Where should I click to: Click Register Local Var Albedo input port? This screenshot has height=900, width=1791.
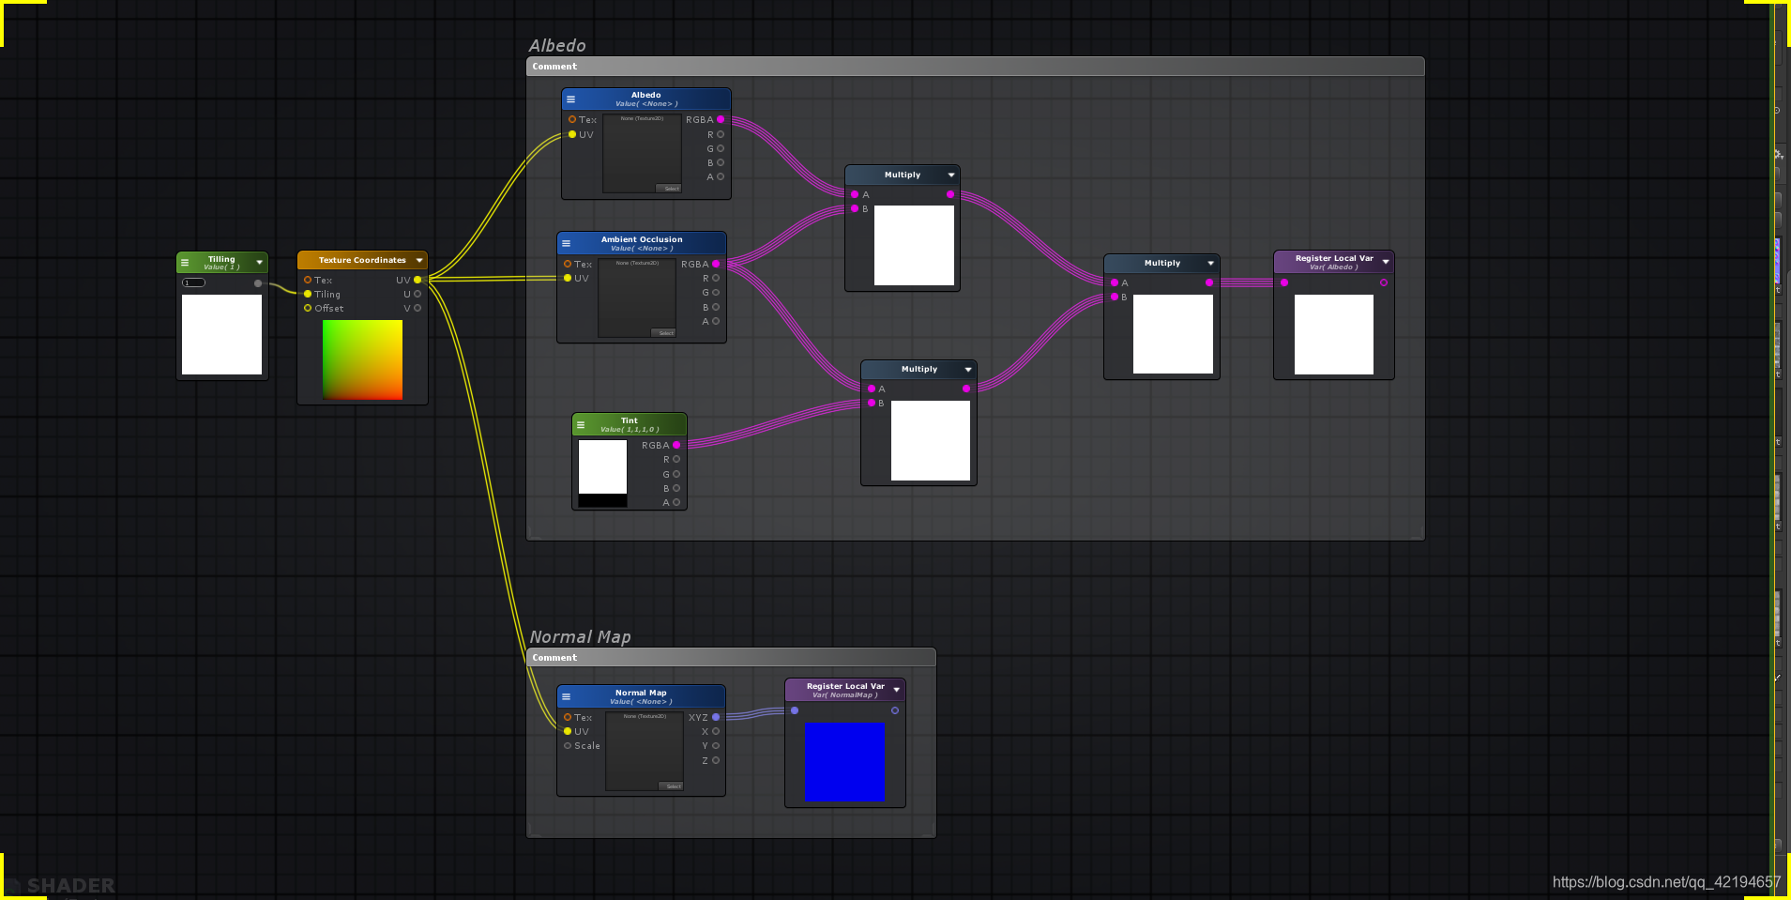click(x=1284, y=282)
